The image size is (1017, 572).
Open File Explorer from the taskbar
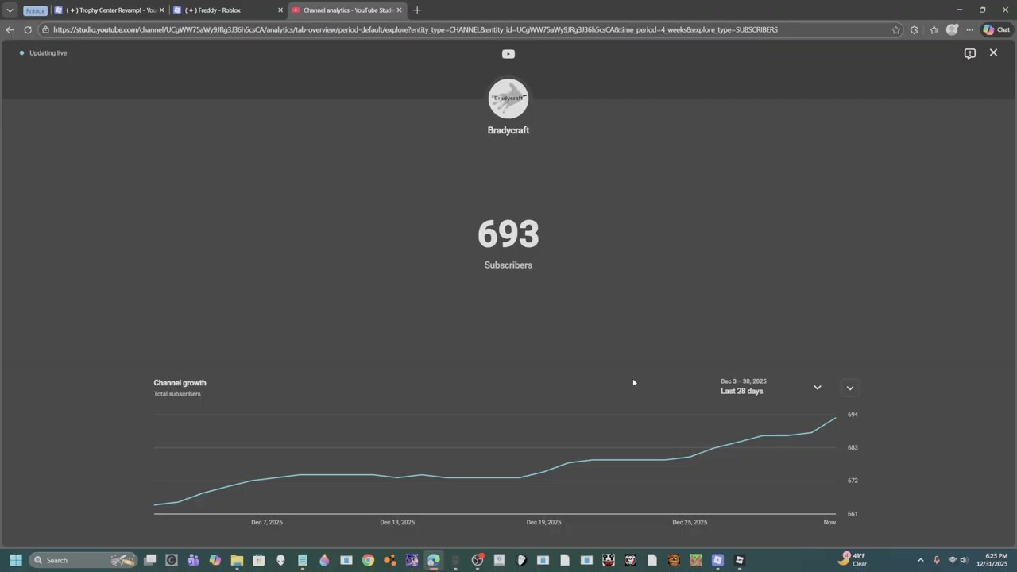click(237, 560)
